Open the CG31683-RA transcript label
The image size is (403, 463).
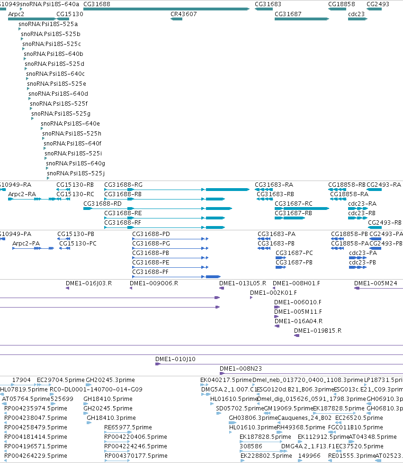[x=274, y=184]
